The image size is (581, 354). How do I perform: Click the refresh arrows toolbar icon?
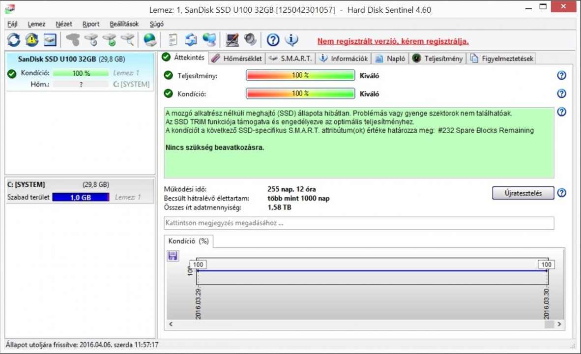tap(14, 40)
